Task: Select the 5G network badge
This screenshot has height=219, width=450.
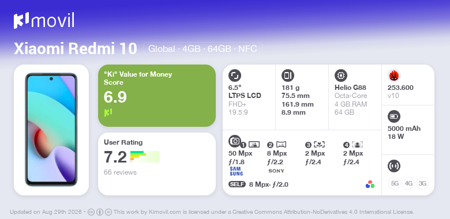Action: coord(395,183)
